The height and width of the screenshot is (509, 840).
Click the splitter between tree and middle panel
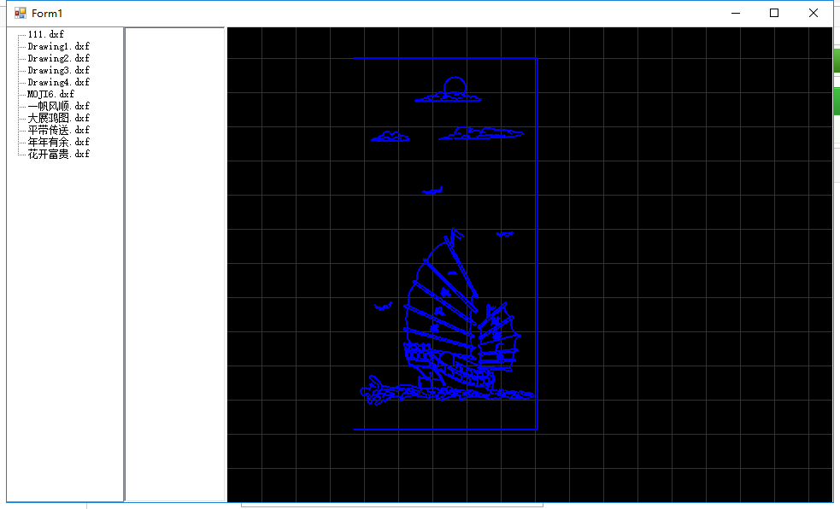click(x=125, y=256)
